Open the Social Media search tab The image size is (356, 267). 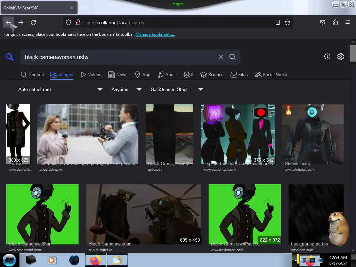coord(271,75)
